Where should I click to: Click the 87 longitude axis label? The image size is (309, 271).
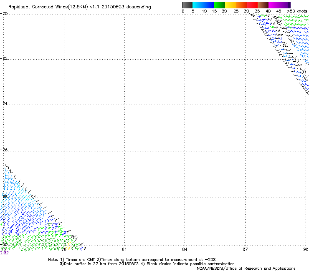(x=245, y=249)
